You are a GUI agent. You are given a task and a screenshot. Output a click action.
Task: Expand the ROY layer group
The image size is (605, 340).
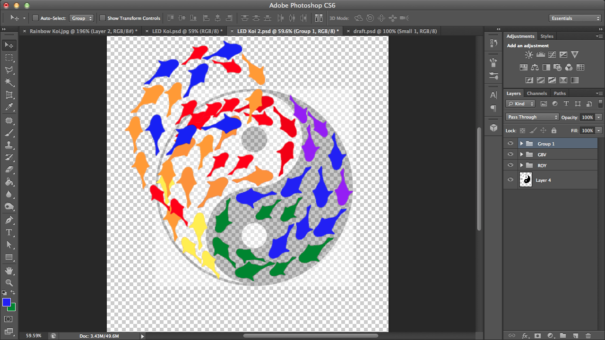point(521,165)
